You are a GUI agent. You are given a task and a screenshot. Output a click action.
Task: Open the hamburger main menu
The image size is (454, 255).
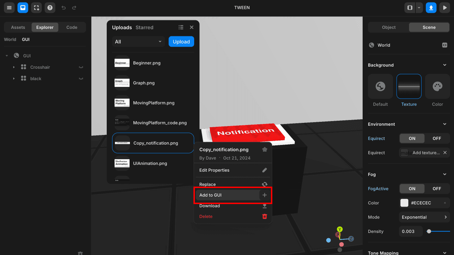coord(9,7)
